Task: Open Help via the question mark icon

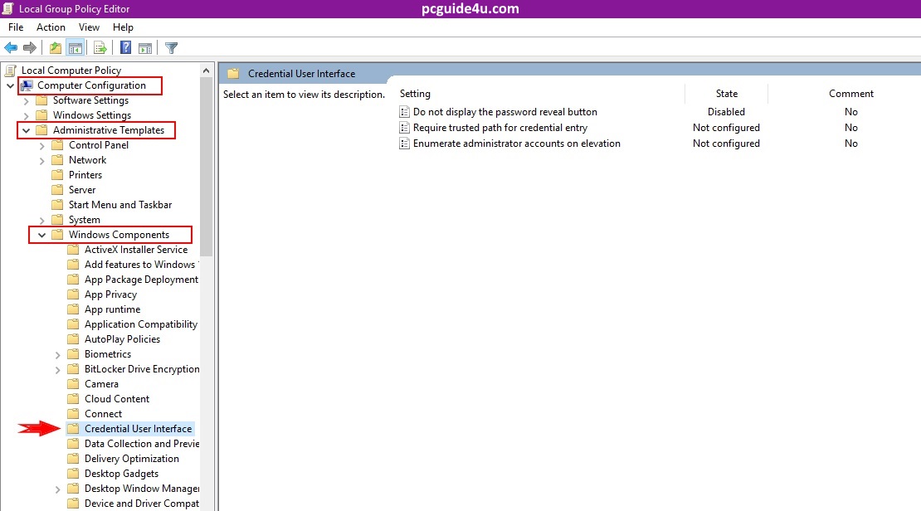Action: [x=126, y=48]
